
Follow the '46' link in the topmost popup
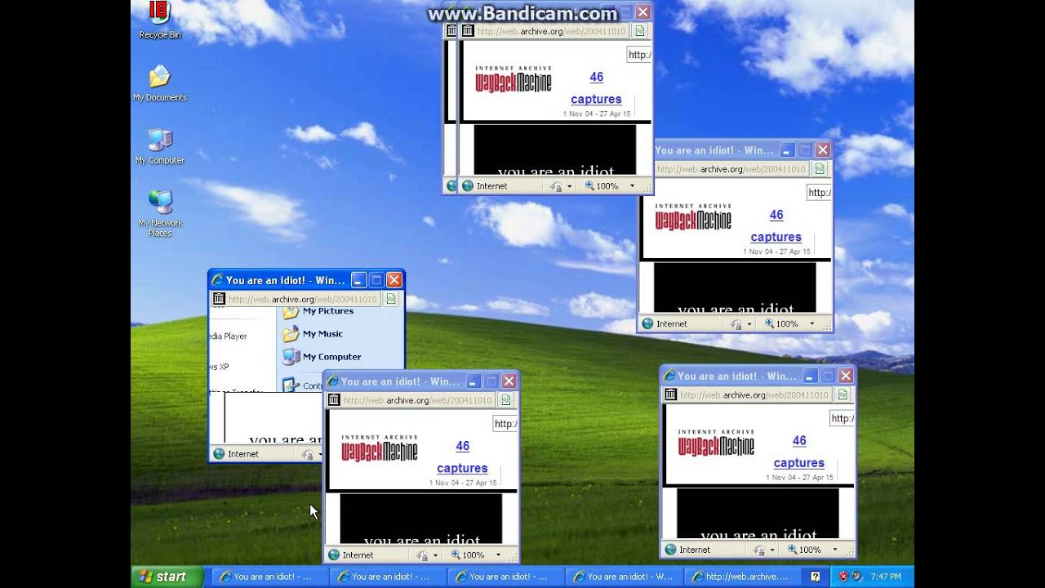coord(597,77)
